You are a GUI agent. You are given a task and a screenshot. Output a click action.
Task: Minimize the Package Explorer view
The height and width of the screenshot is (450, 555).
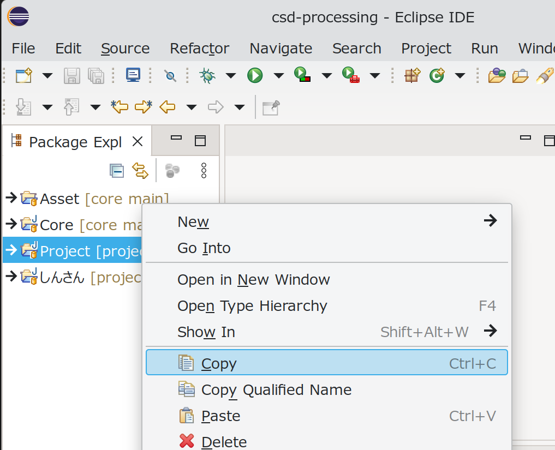(x=176, y=139)
